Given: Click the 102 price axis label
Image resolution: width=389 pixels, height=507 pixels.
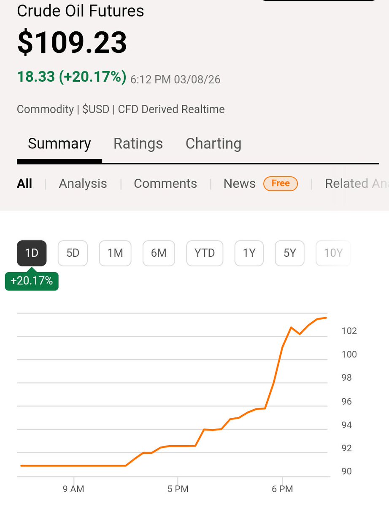Looking at the screenshot, I should click(349, 331).
